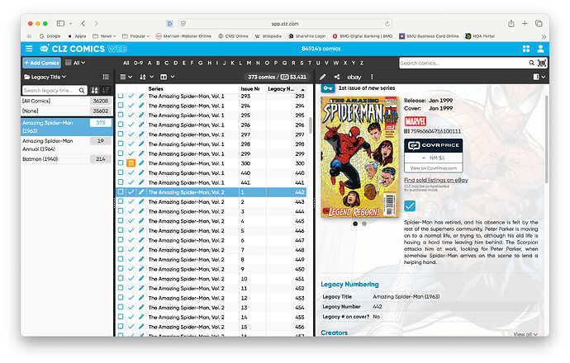The image size is (570, 363).
Task: Reload the page in the Safari address bar
Action: pyautogui.click(x=387, y=24)
